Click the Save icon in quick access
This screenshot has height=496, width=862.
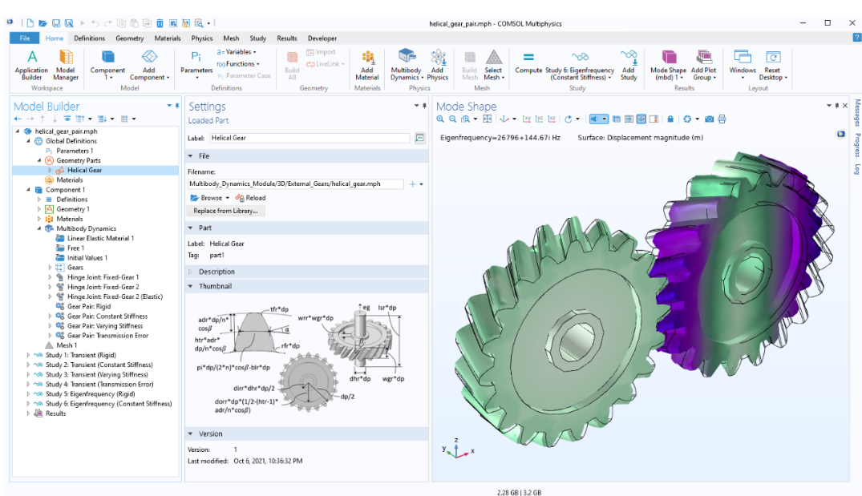55,23
